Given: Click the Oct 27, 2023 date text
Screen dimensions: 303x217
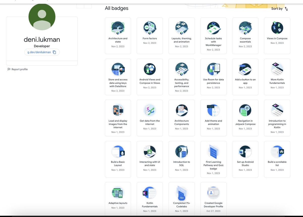Looking at the screenshot, I should (x=213, y=211).
